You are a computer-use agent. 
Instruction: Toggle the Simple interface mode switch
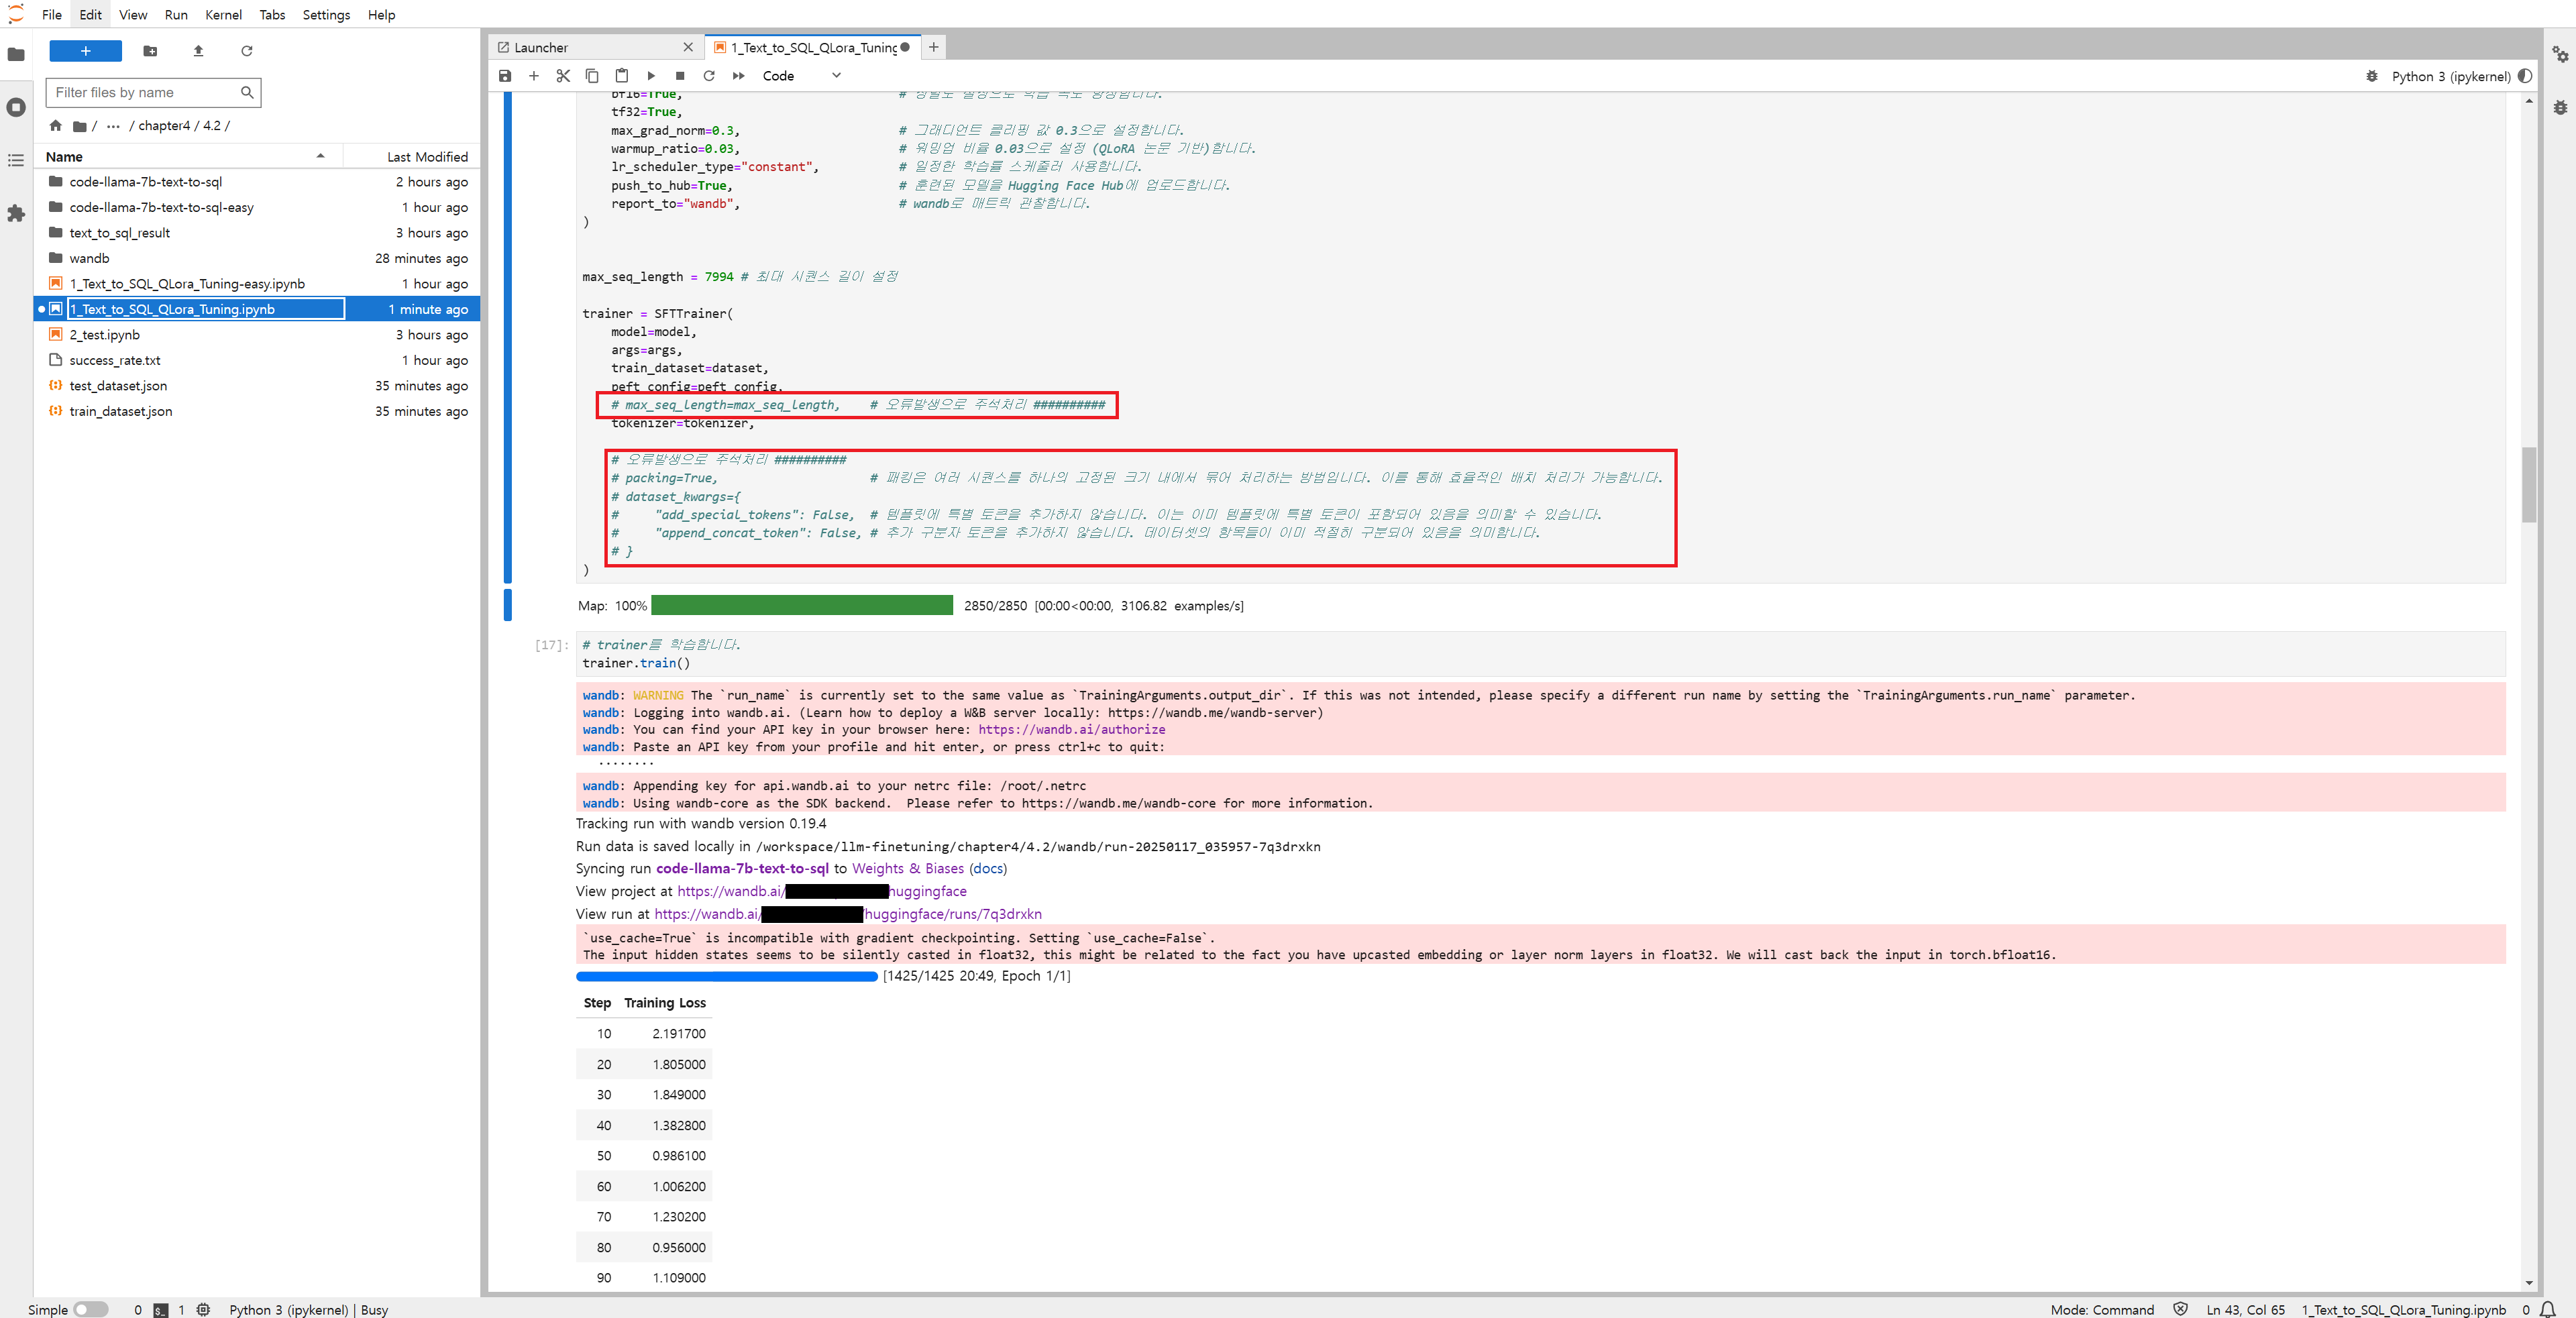(90, 1309)
